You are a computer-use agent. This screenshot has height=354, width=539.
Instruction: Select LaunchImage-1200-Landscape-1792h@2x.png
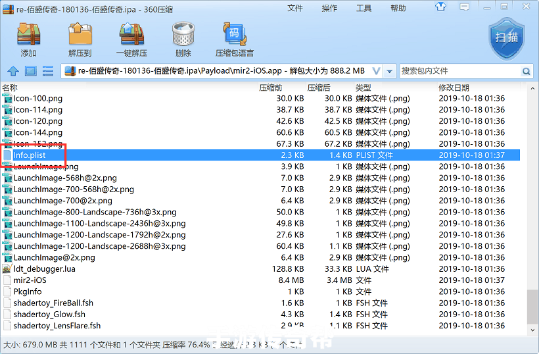(x=99, y=235)
